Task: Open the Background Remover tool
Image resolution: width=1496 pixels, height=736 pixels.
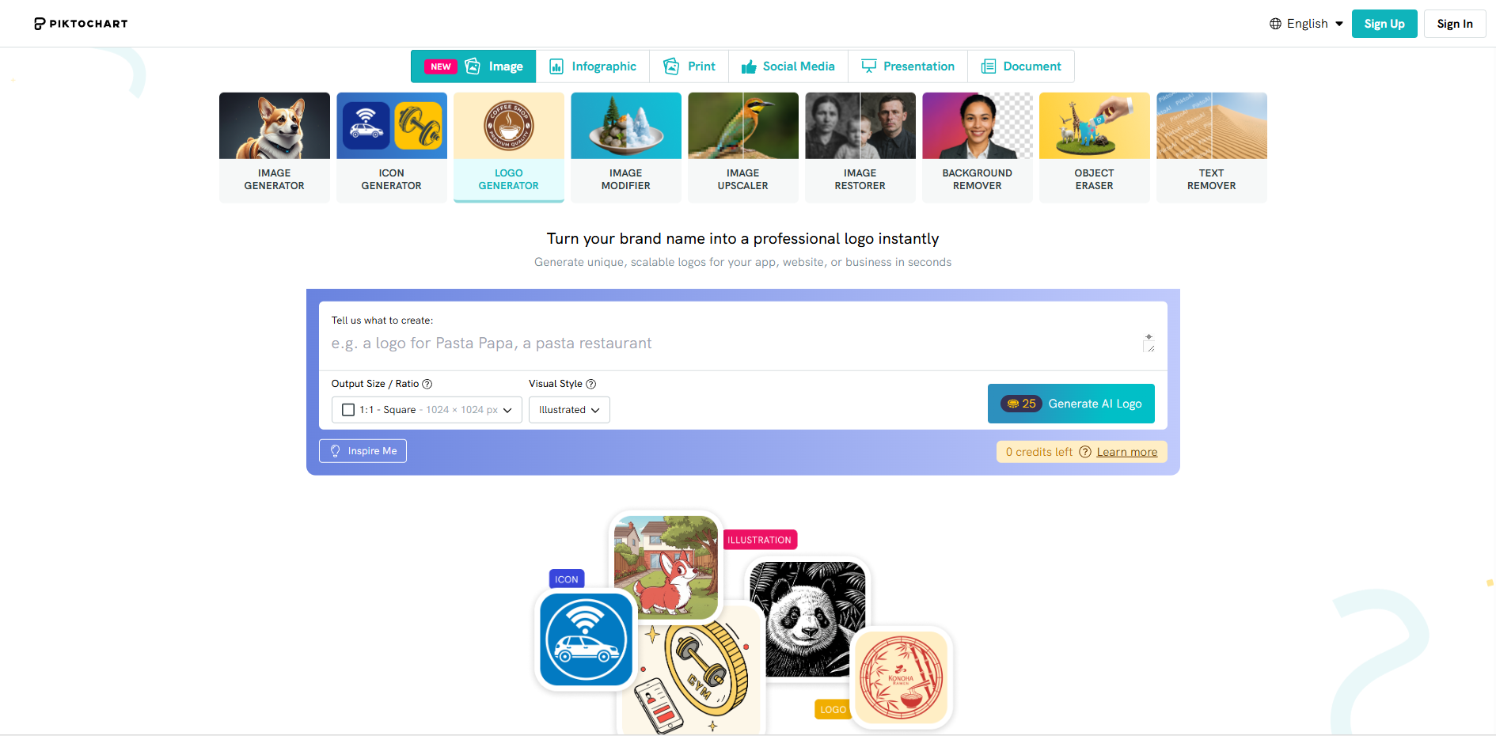Action: (x=977, y=147)
